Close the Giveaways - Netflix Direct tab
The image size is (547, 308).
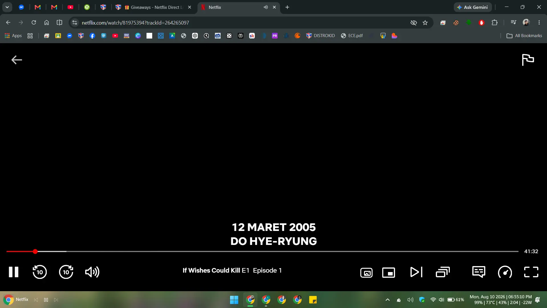tap(190, 7)
